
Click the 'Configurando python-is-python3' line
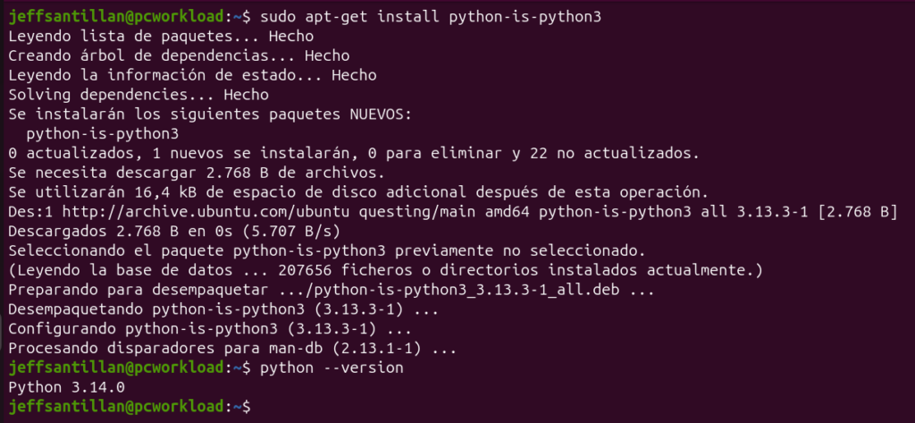click(210, 329)
